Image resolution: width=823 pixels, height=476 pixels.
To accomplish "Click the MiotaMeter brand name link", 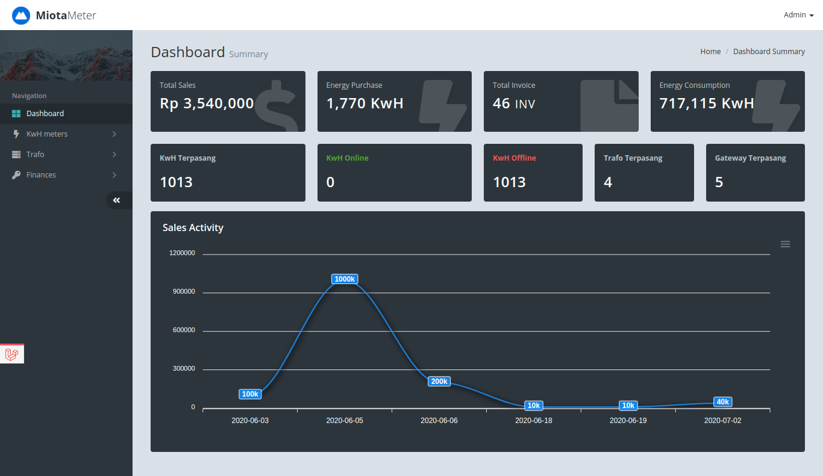I will click(x=66, y=16).
